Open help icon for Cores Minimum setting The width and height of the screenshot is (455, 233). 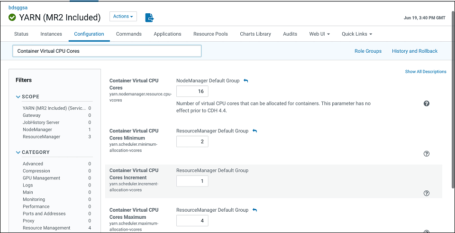[426, 154]
